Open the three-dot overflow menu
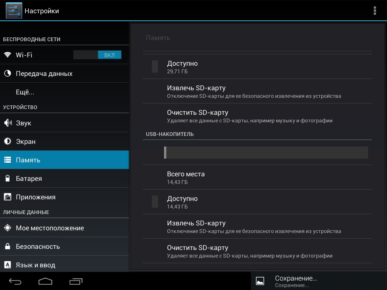This screenshot has height=290, width=387. click(375, 11)
